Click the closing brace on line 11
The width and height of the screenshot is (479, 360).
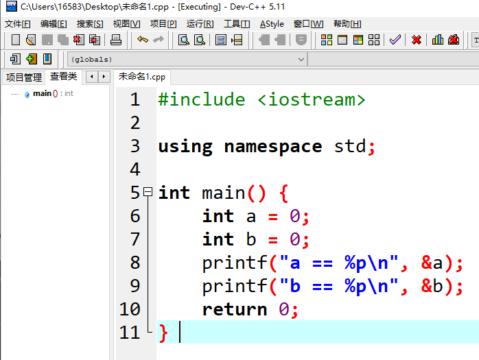(163, 333)
